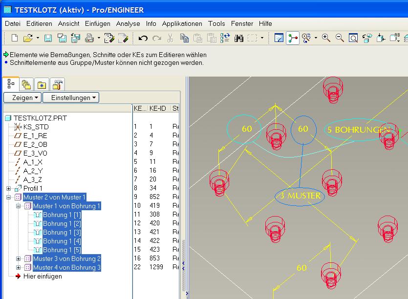Open the dropdown arrow beside Open icon
408x299 pixels.
tap(38, 38)
